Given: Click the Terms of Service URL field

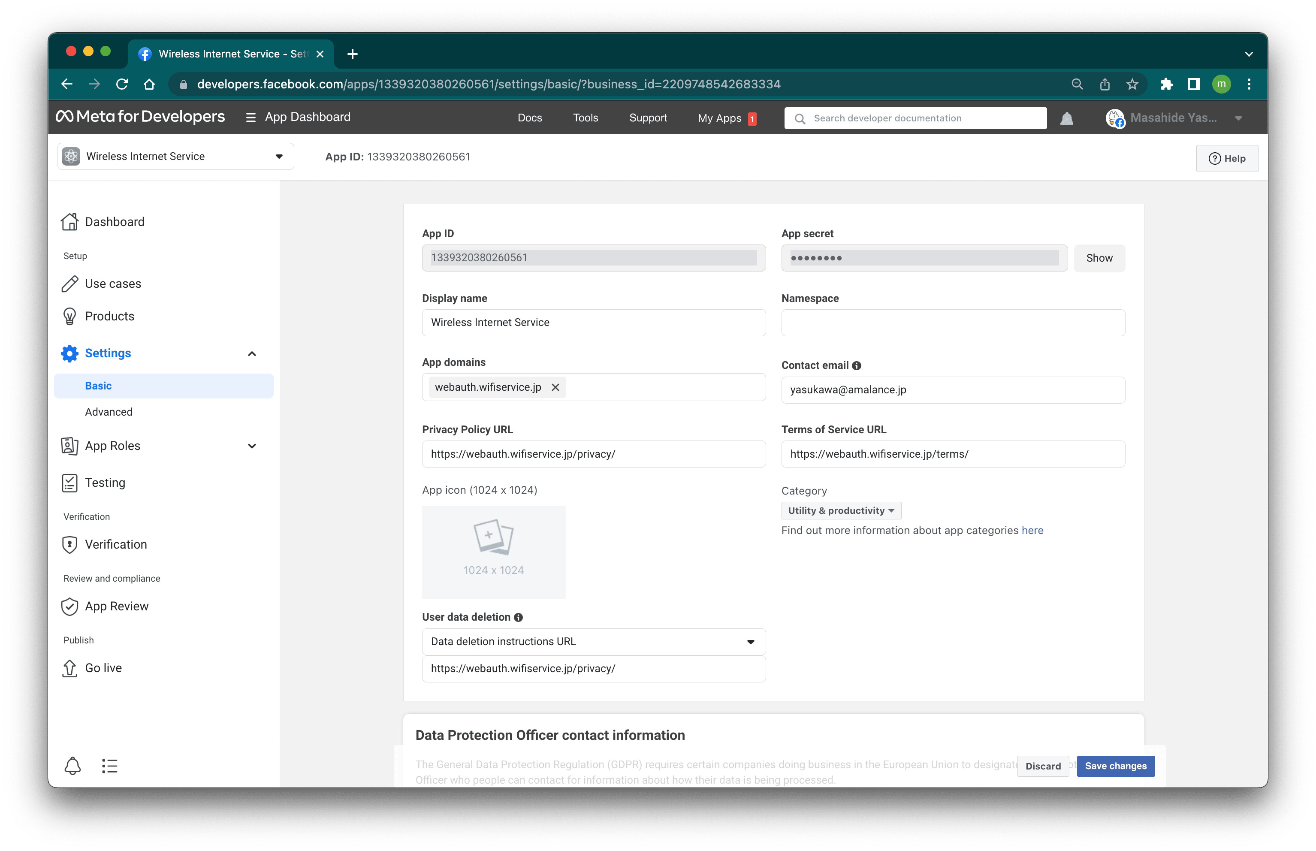Looking at the screenshot, I should tap(953, 454).
